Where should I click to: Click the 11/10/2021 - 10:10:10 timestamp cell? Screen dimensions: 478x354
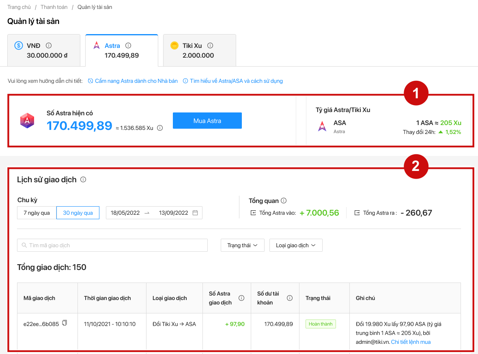click(110, 324)
